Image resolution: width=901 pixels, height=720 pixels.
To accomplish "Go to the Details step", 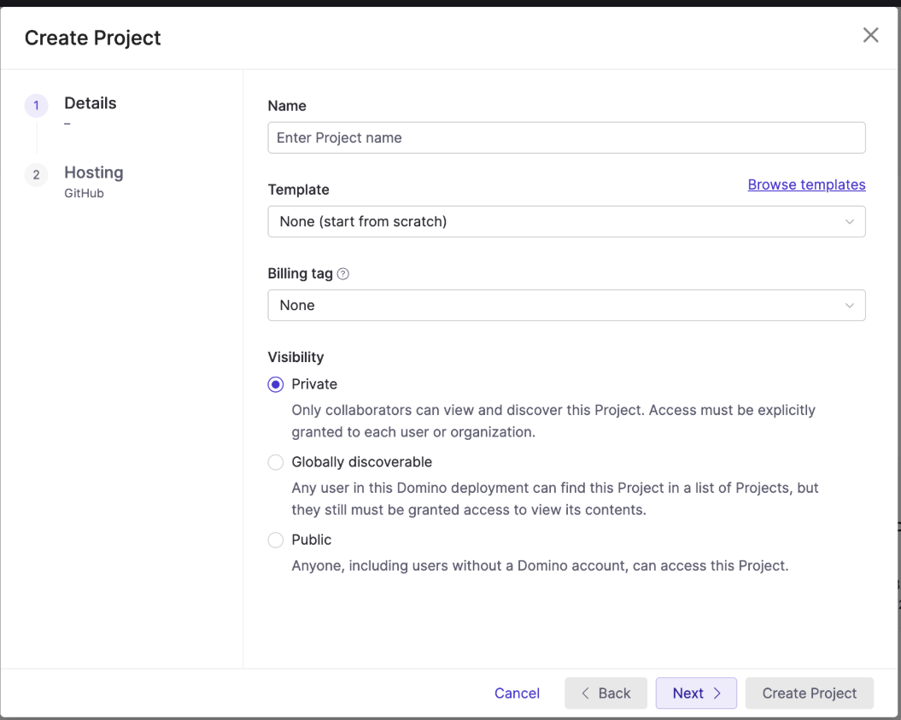I will click(x=90, y=103).
